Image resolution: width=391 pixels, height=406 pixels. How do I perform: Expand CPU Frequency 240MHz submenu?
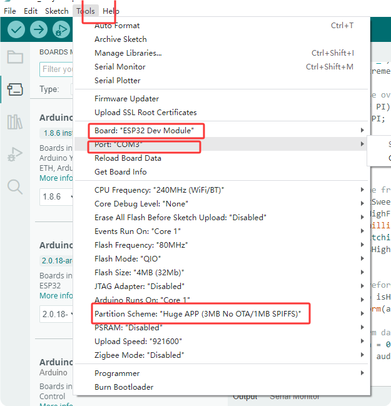221,190
